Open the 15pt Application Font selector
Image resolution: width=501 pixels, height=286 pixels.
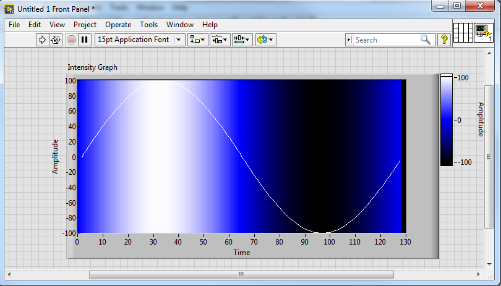[140, 40]
